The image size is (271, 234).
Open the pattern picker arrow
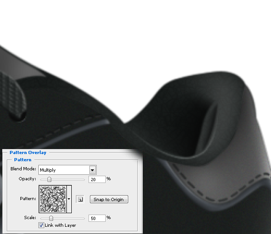[x=69, y=199]
